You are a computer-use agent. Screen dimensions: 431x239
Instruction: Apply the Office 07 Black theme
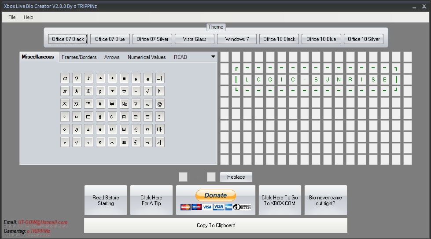(x=68, y=39)
